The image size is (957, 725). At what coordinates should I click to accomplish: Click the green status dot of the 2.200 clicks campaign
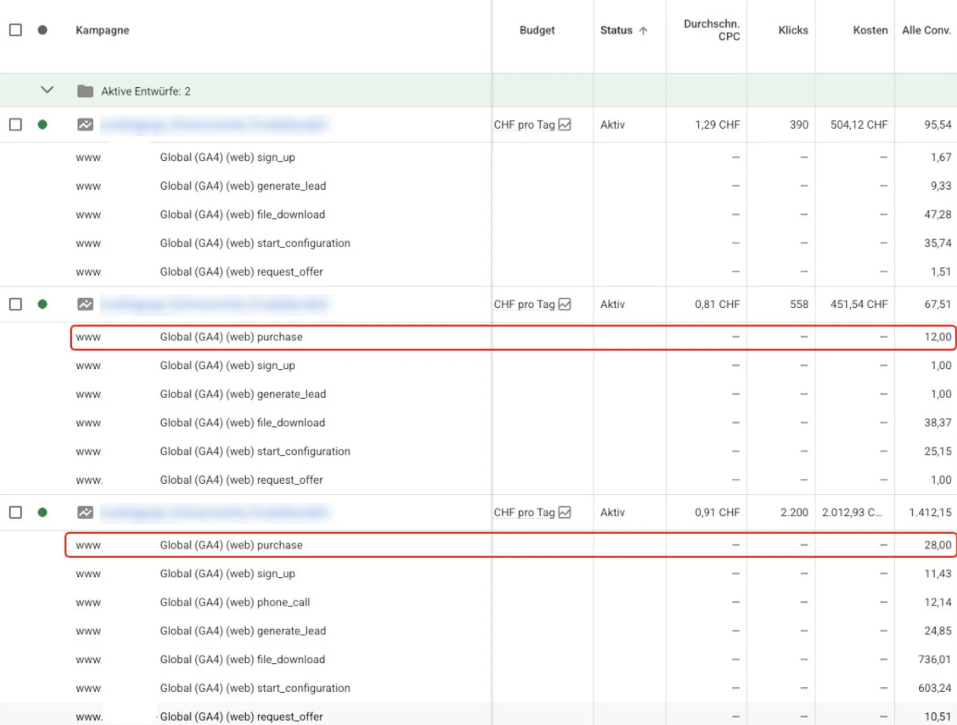pyautogui.click(x=43, y=512)
